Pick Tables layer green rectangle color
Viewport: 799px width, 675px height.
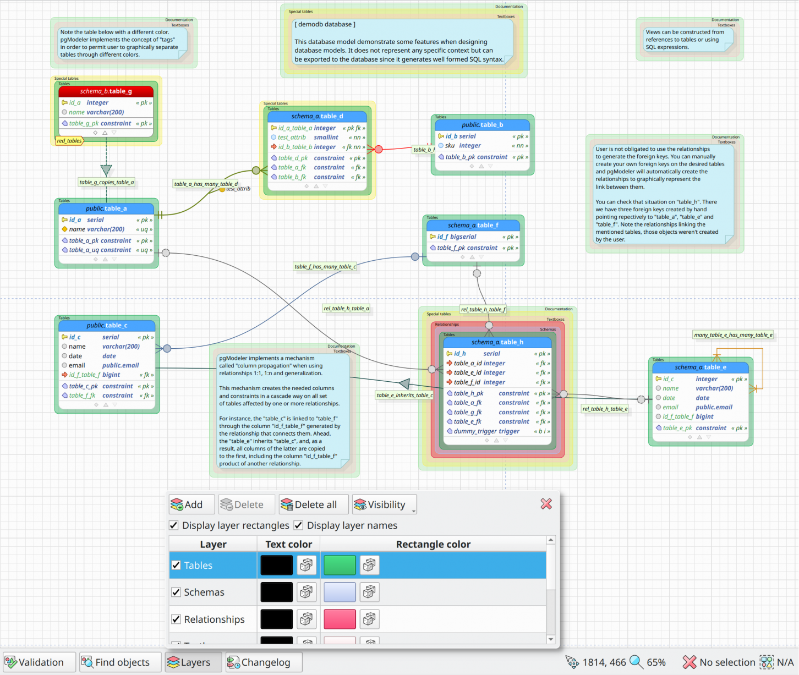click(340, 565)
